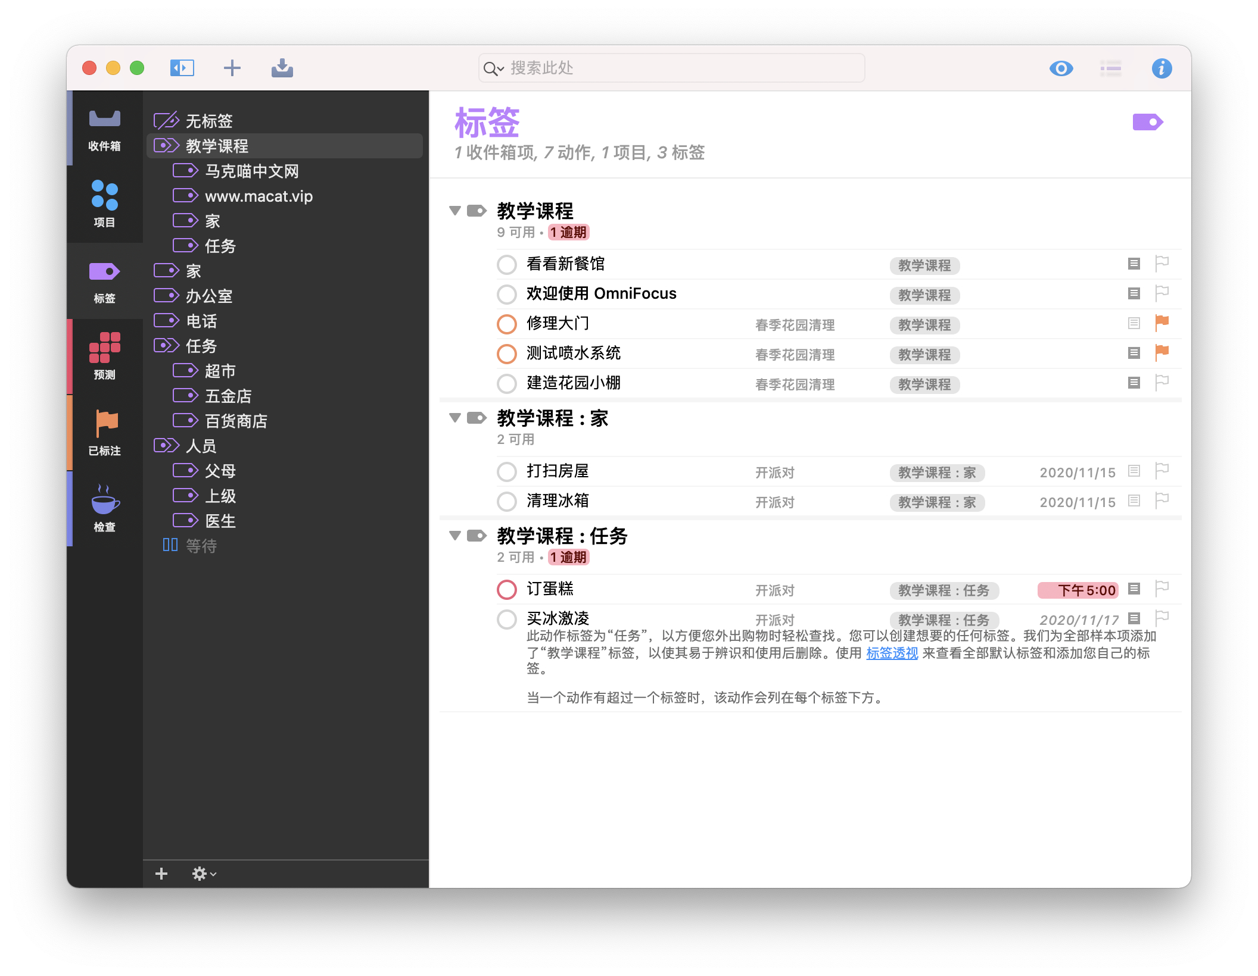Open the 已标注 Flagged perspective

[105, 432]
